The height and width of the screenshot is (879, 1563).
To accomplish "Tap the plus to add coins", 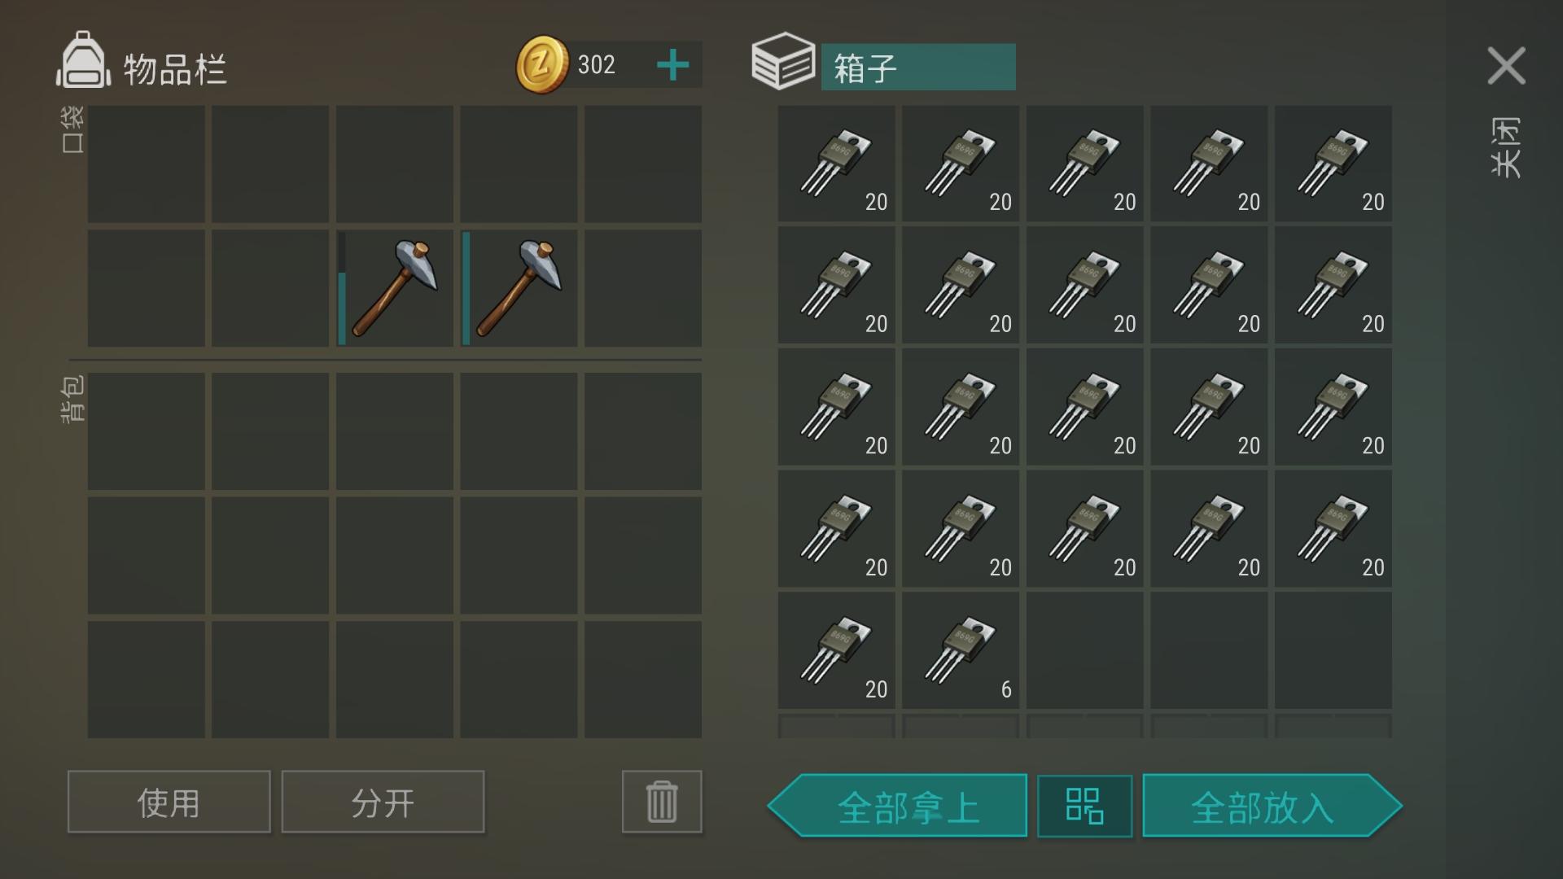I will 672,65.
